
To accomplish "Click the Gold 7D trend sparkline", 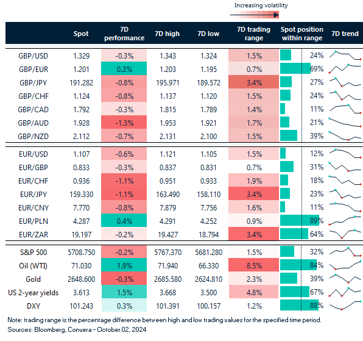I will pos(345,278).
